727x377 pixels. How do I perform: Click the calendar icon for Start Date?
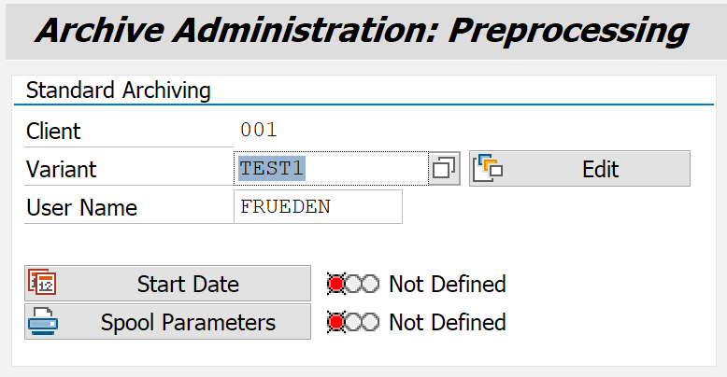42,284
